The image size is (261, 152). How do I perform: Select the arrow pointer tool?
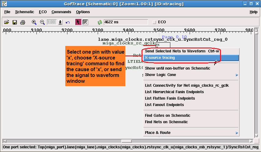click(x=78, y=22)
